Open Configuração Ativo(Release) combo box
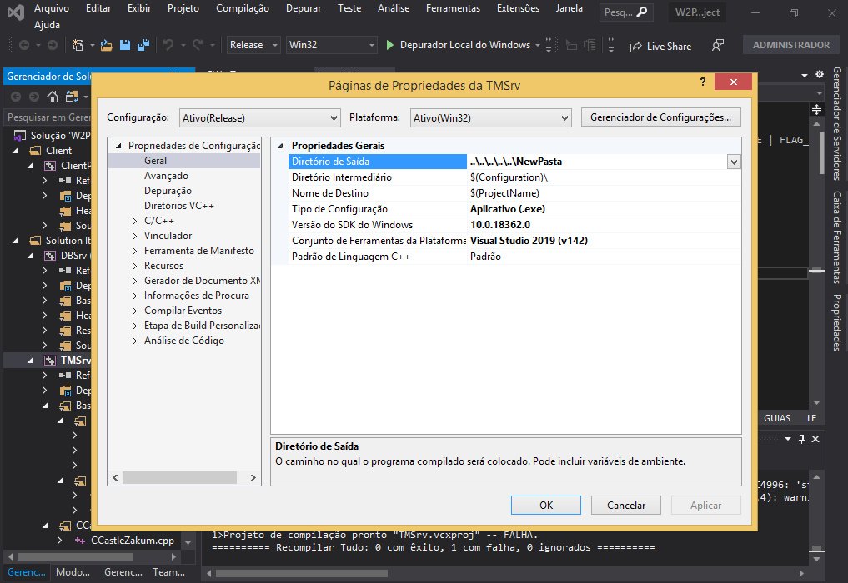848x583 pixels. pyautogui.click(x=259, y=117)
